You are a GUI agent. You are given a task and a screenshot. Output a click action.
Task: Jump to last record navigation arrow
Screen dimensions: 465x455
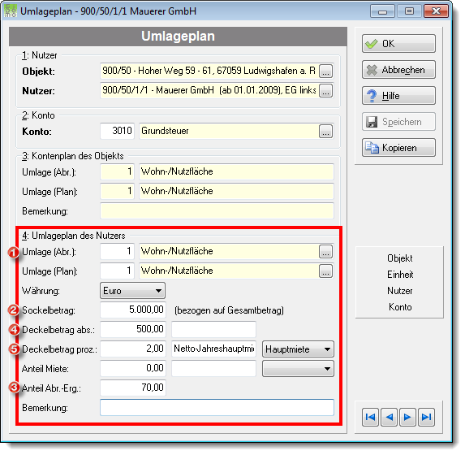[x=426, y=418]
